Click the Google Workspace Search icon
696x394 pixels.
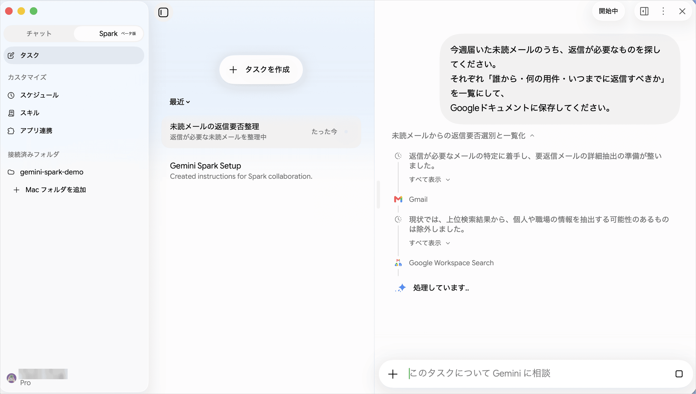pos(398,263)
